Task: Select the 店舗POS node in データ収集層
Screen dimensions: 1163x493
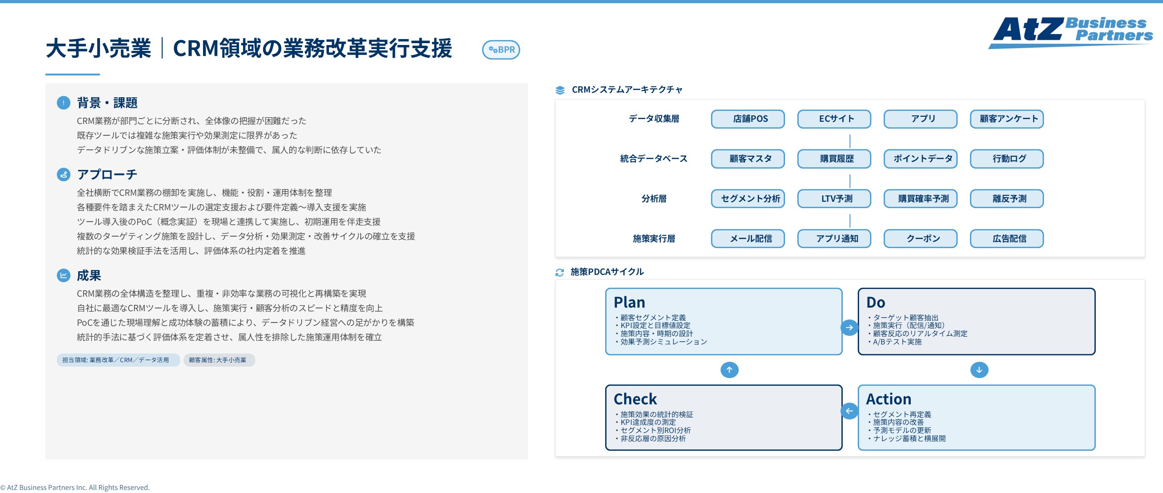Action: pos(747,119)
